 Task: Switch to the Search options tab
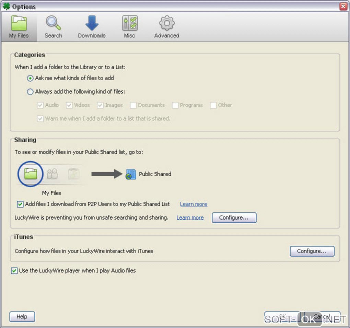pyautogui.click(x=53, y=27)
